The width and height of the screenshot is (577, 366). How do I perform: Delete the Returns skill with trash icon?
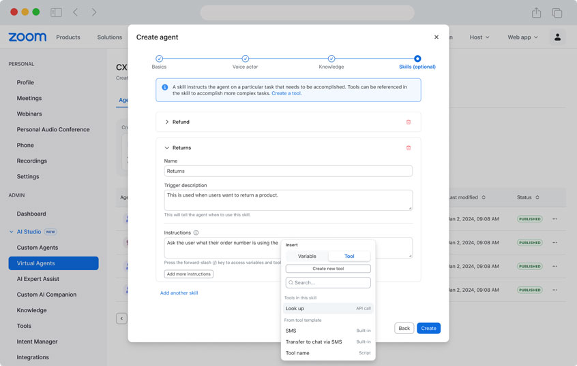point(408,148)
